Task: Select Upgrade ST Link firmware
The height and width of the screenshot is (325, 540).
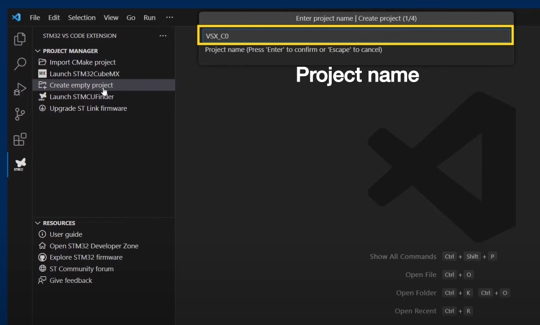Action: point(88,108)
